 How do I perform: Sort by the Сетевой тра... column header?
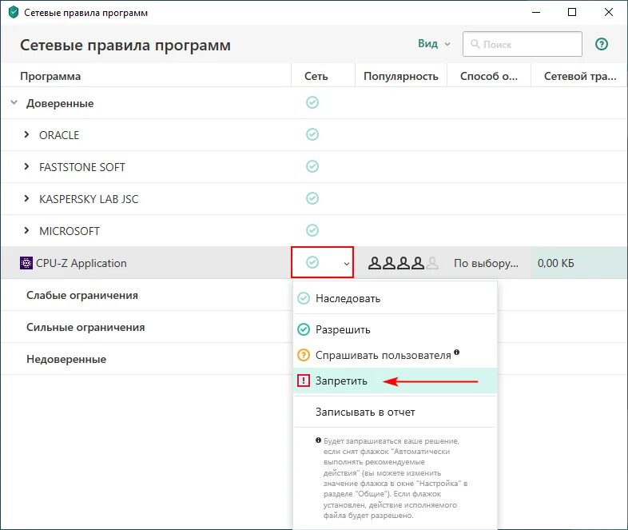click(x=579, y=76)
